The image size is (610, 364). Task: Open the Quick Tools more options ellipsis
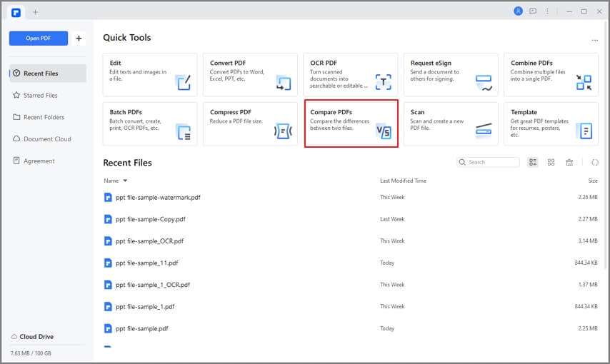coord(594,40)
